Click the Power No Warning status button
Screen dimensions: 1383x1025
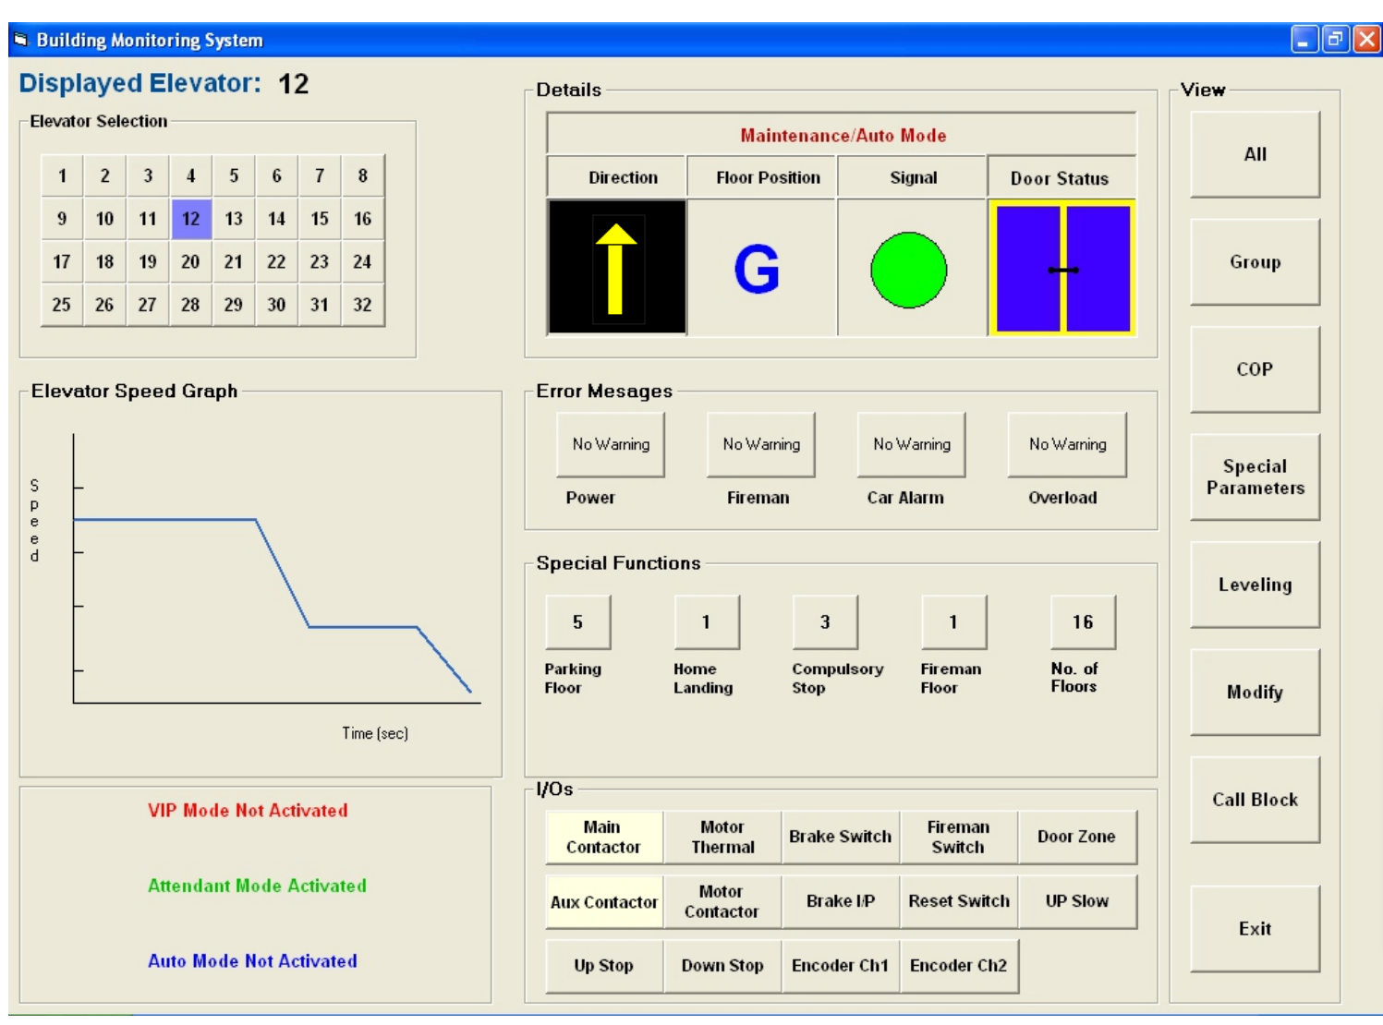tap(611, 444)
